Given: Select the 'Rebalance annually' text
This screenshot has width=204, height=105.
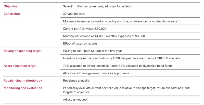Looking at the screenshot, I should click(76, 81).
